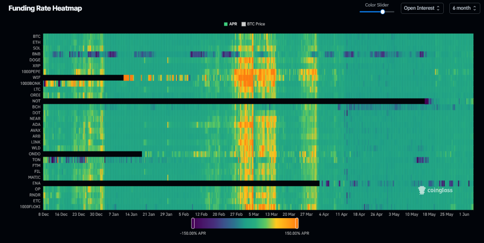Click the 1000FLOKI row label
Image resolution: width=484 pixels, height=243 pixels.
[x=31, y=207]
